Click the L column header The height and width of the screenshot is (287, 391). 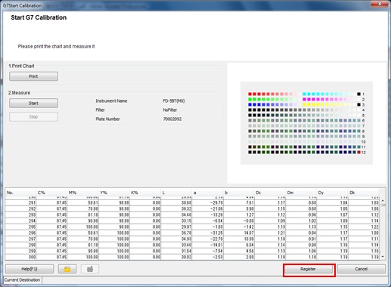176,193
